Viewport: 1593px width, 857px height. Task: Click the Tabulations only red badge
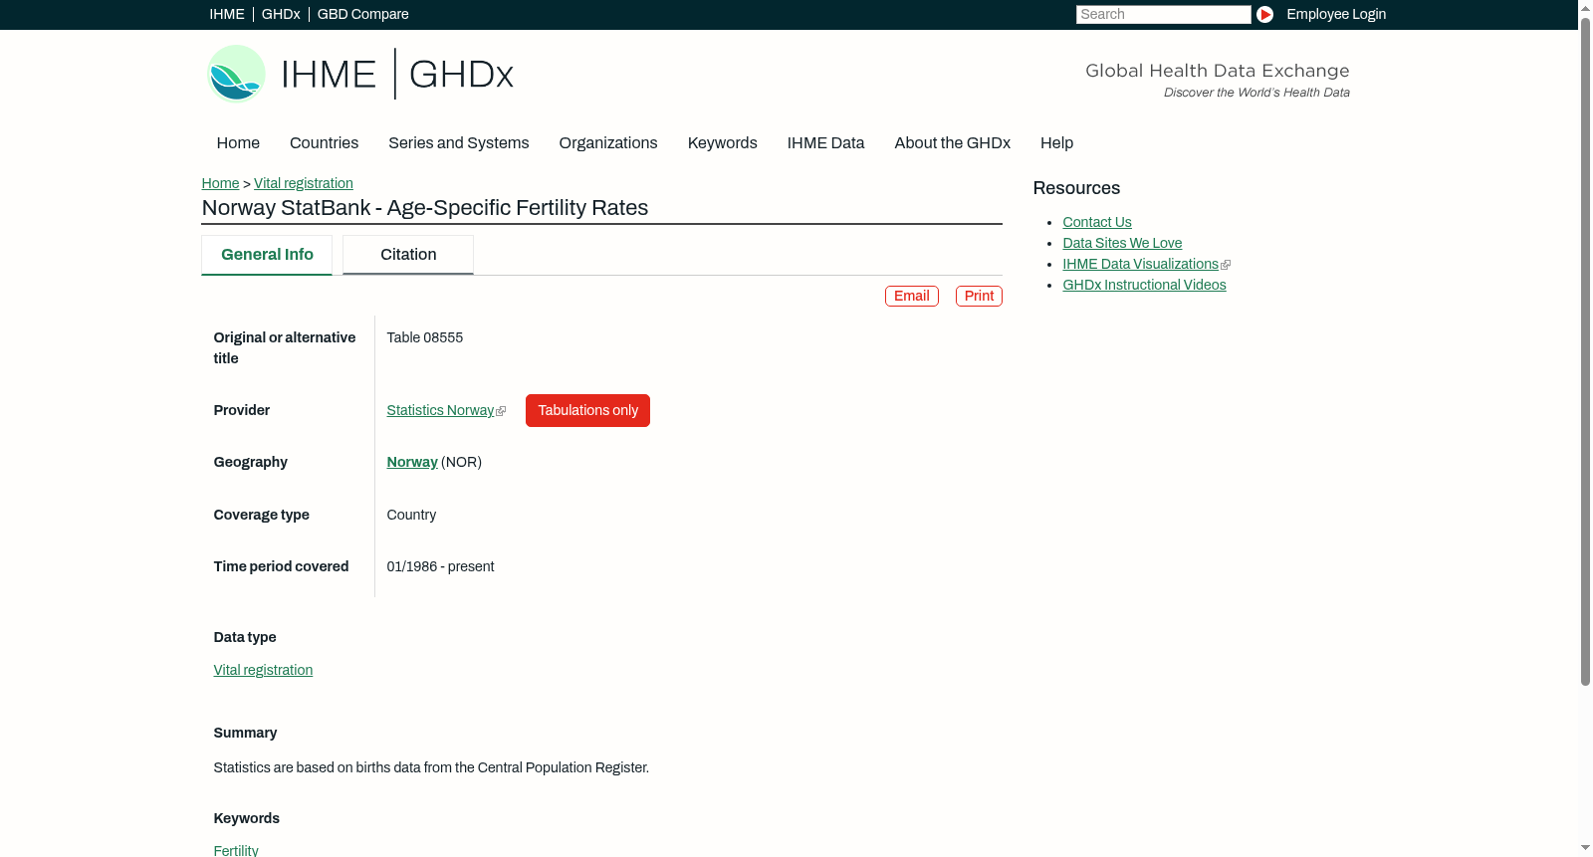point(587,410)
